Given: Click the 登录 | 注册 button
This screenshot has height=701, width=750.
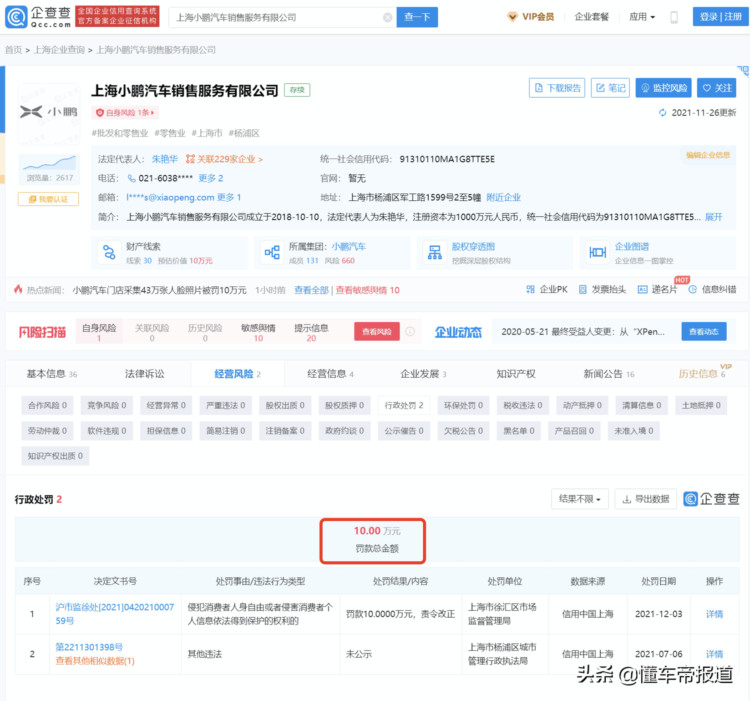Looking at the screenshot, I should (720, 17).
